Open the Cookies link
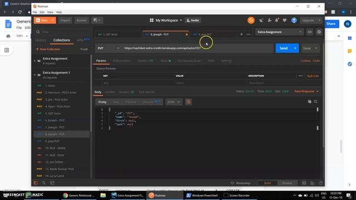The image size is (356, 200). (x=305, y=61)
